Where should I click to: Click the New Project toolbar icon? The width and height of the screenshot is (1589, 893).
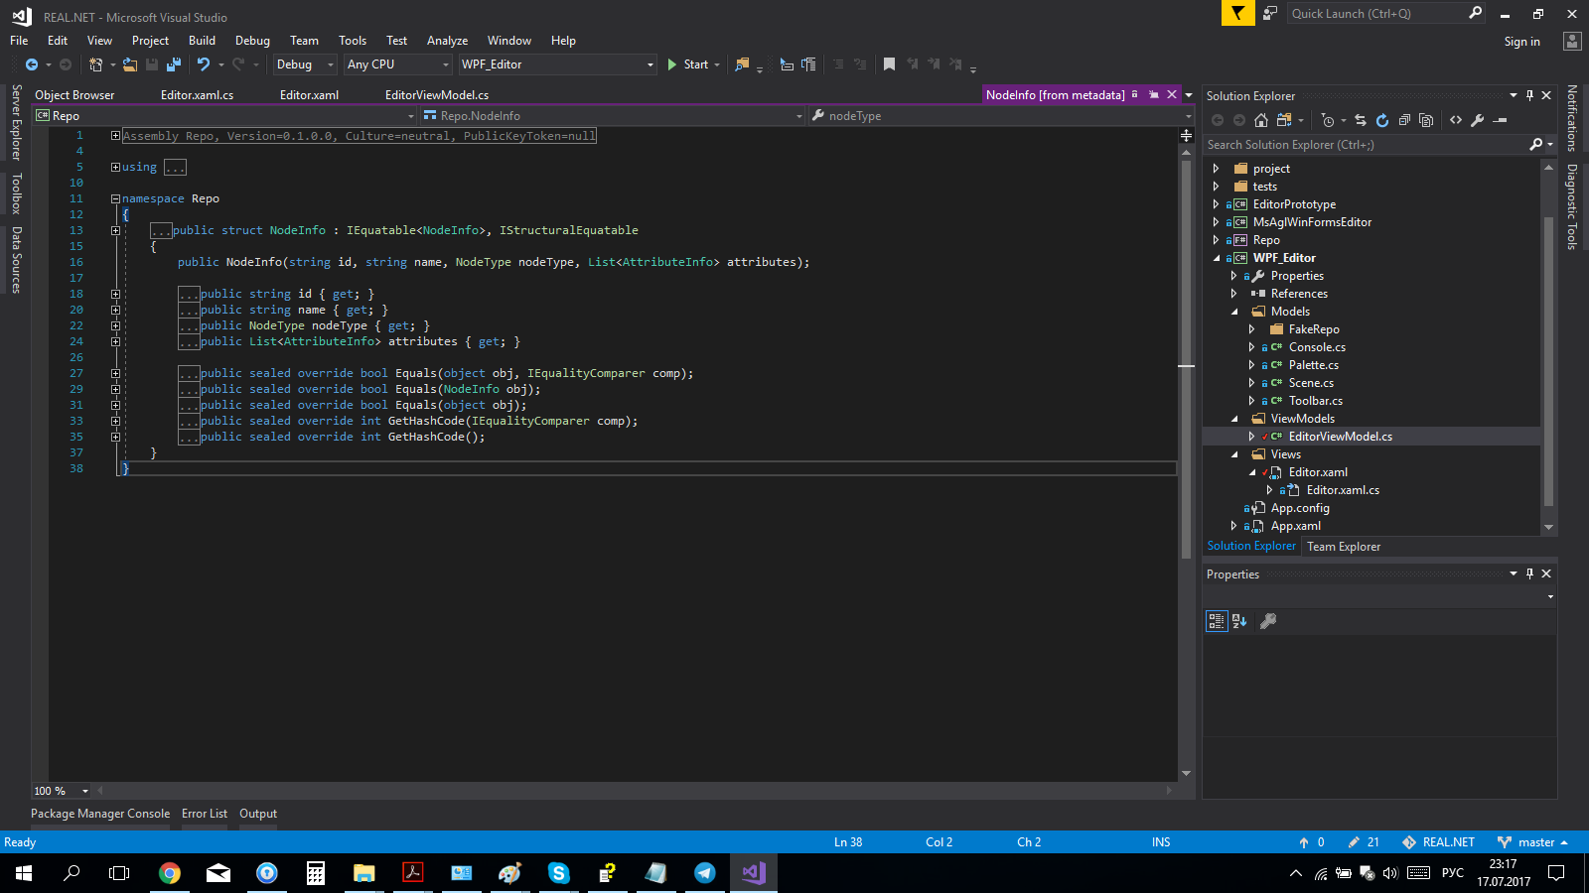[96, 64]
